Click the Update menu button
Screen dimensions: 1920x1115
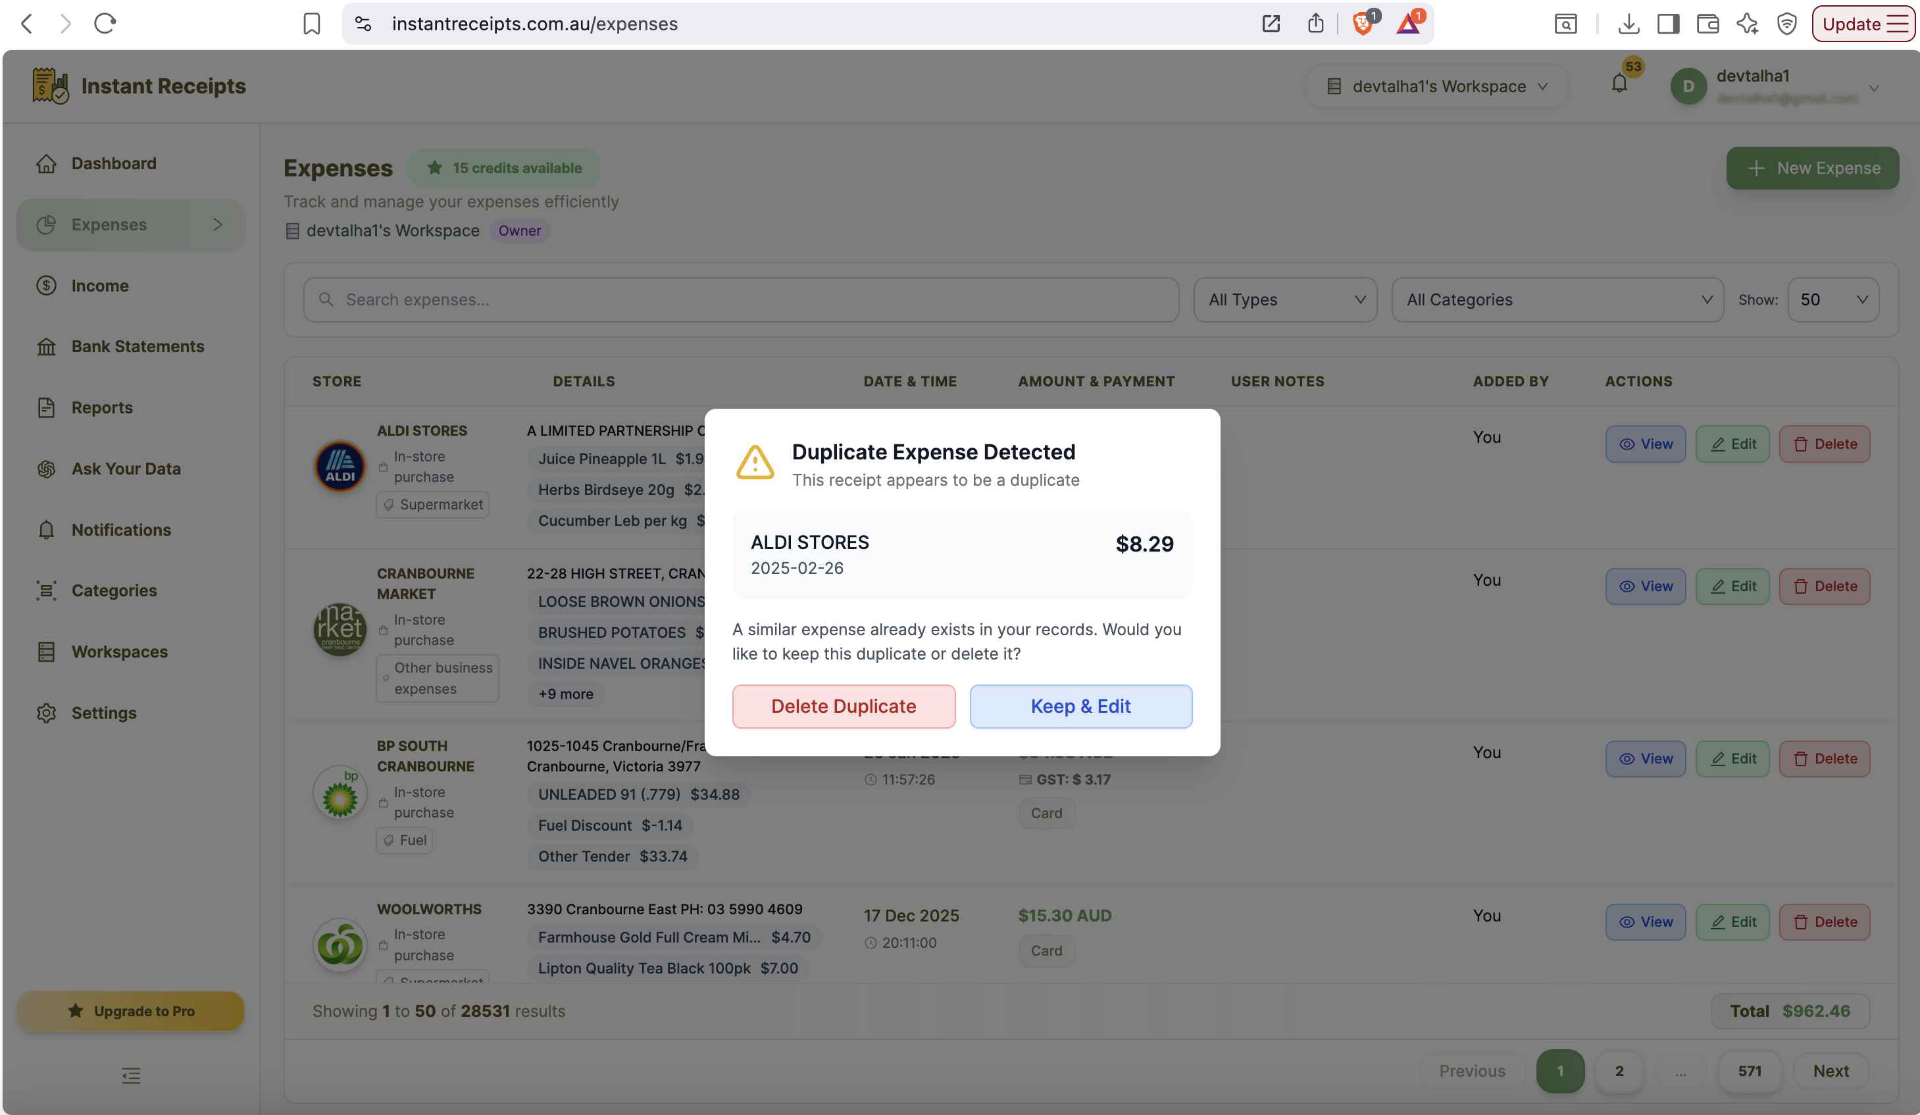(1864, 24)
